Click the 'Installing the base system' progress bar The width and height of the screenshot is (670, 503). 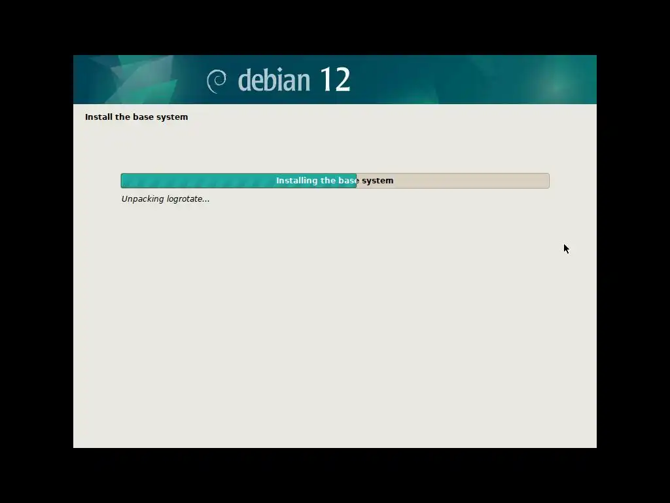coord(335,181)
